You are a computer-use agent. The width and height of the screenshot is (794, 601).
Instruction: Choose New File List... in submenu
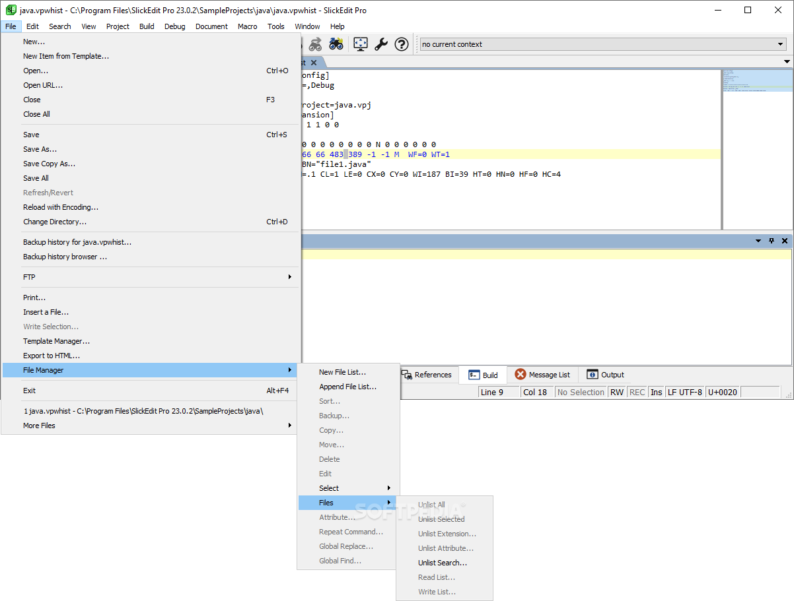347,372
